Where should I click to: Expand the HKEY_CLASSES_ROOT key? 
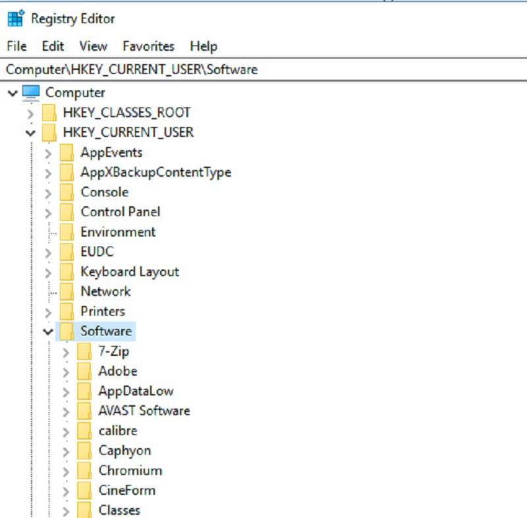(30, 114)
